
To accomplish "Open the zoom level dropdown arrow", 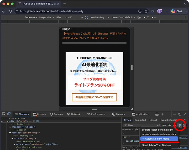I will (x=82, y=17).
